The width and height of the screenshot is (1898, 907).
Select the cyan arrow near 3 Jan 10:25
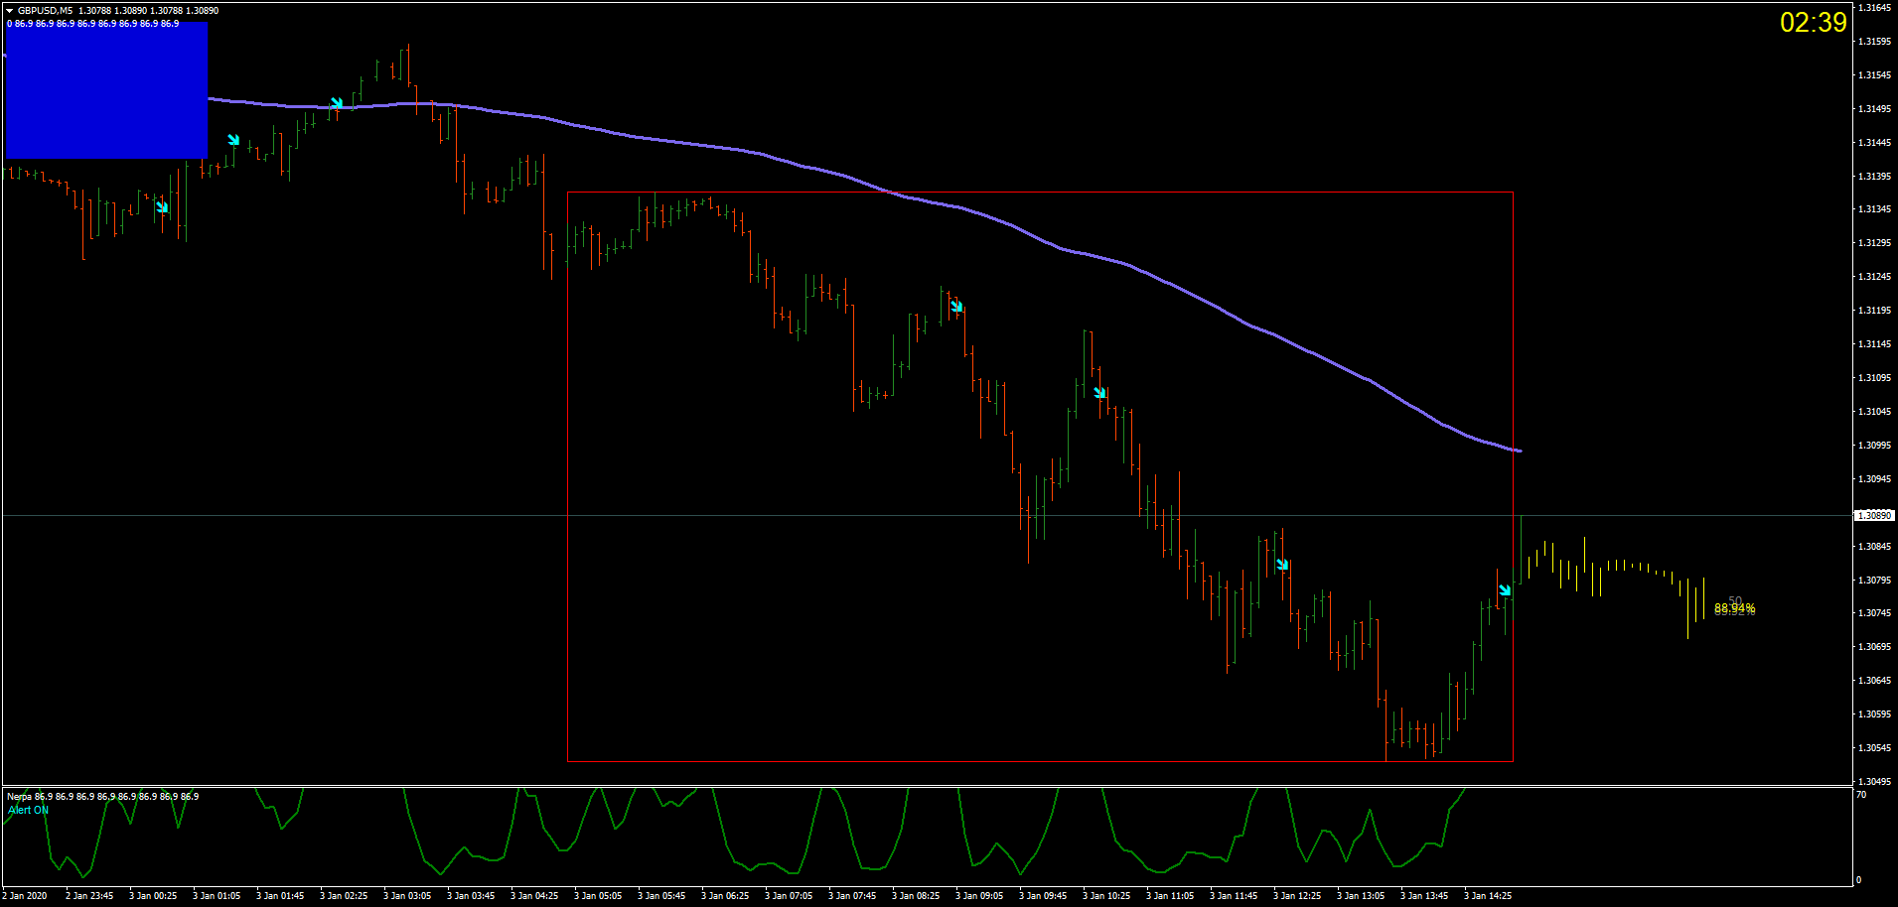pos(1099,393)
